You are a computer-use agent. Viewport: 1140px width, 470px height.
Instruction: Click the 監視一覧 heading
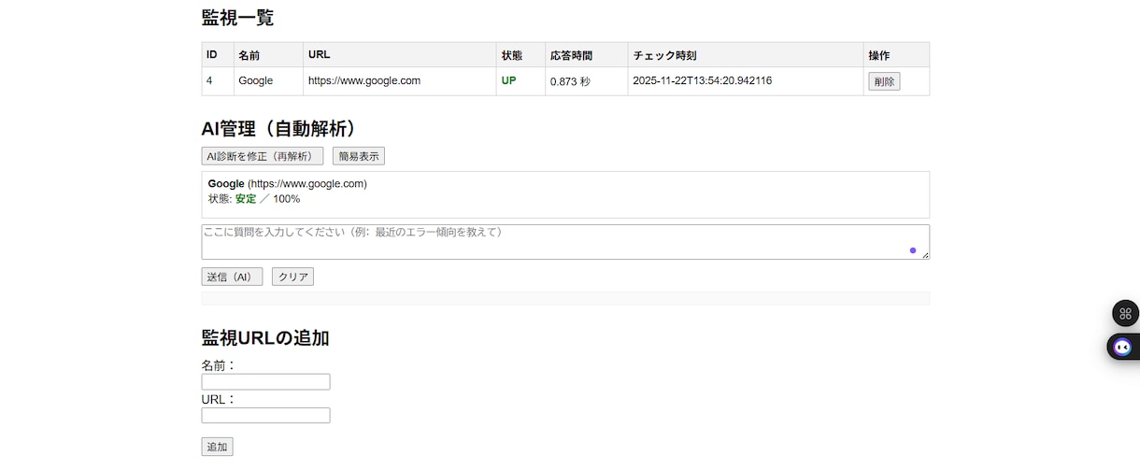(x=237, y=17)
